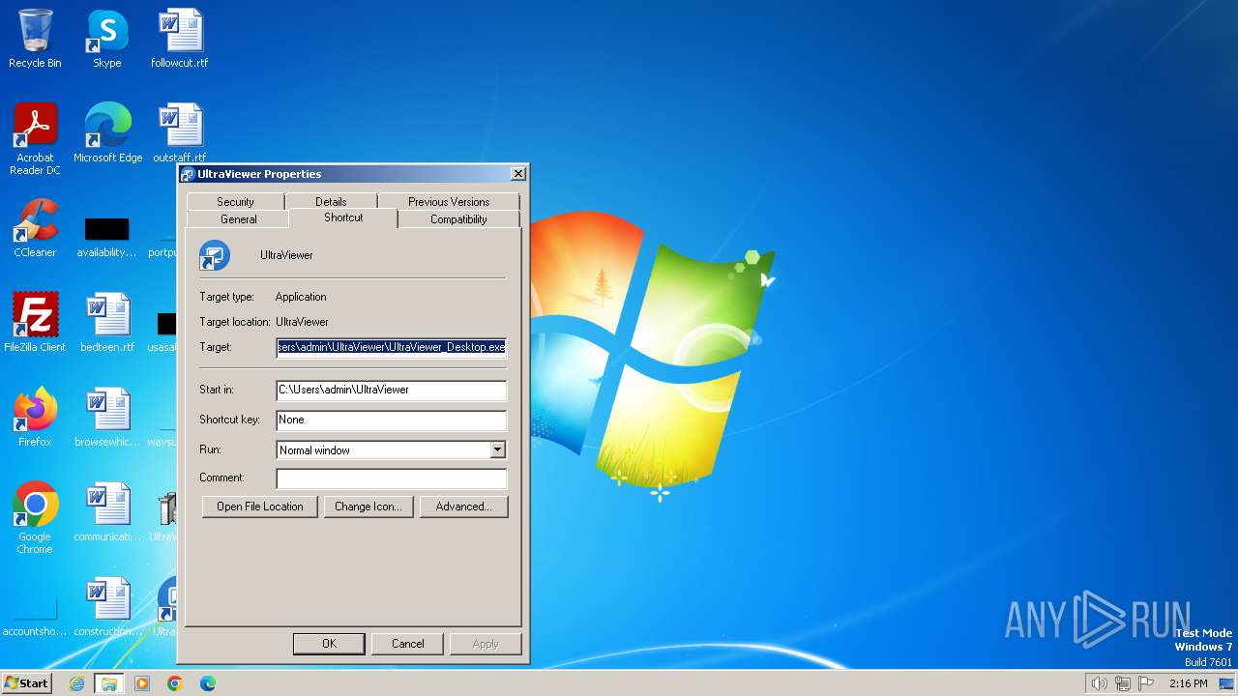Click into the Target path field
This screenshot has width=1238, height=696.
pyautogui.click(x=391, y=347)
